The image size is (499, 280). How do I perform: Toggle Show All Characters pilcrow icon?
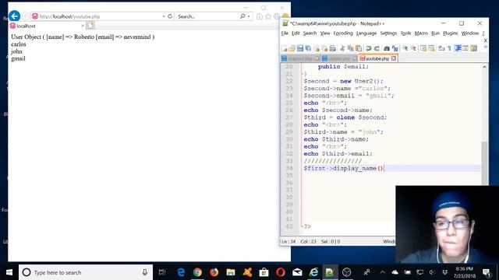click(x=449, y=48)
